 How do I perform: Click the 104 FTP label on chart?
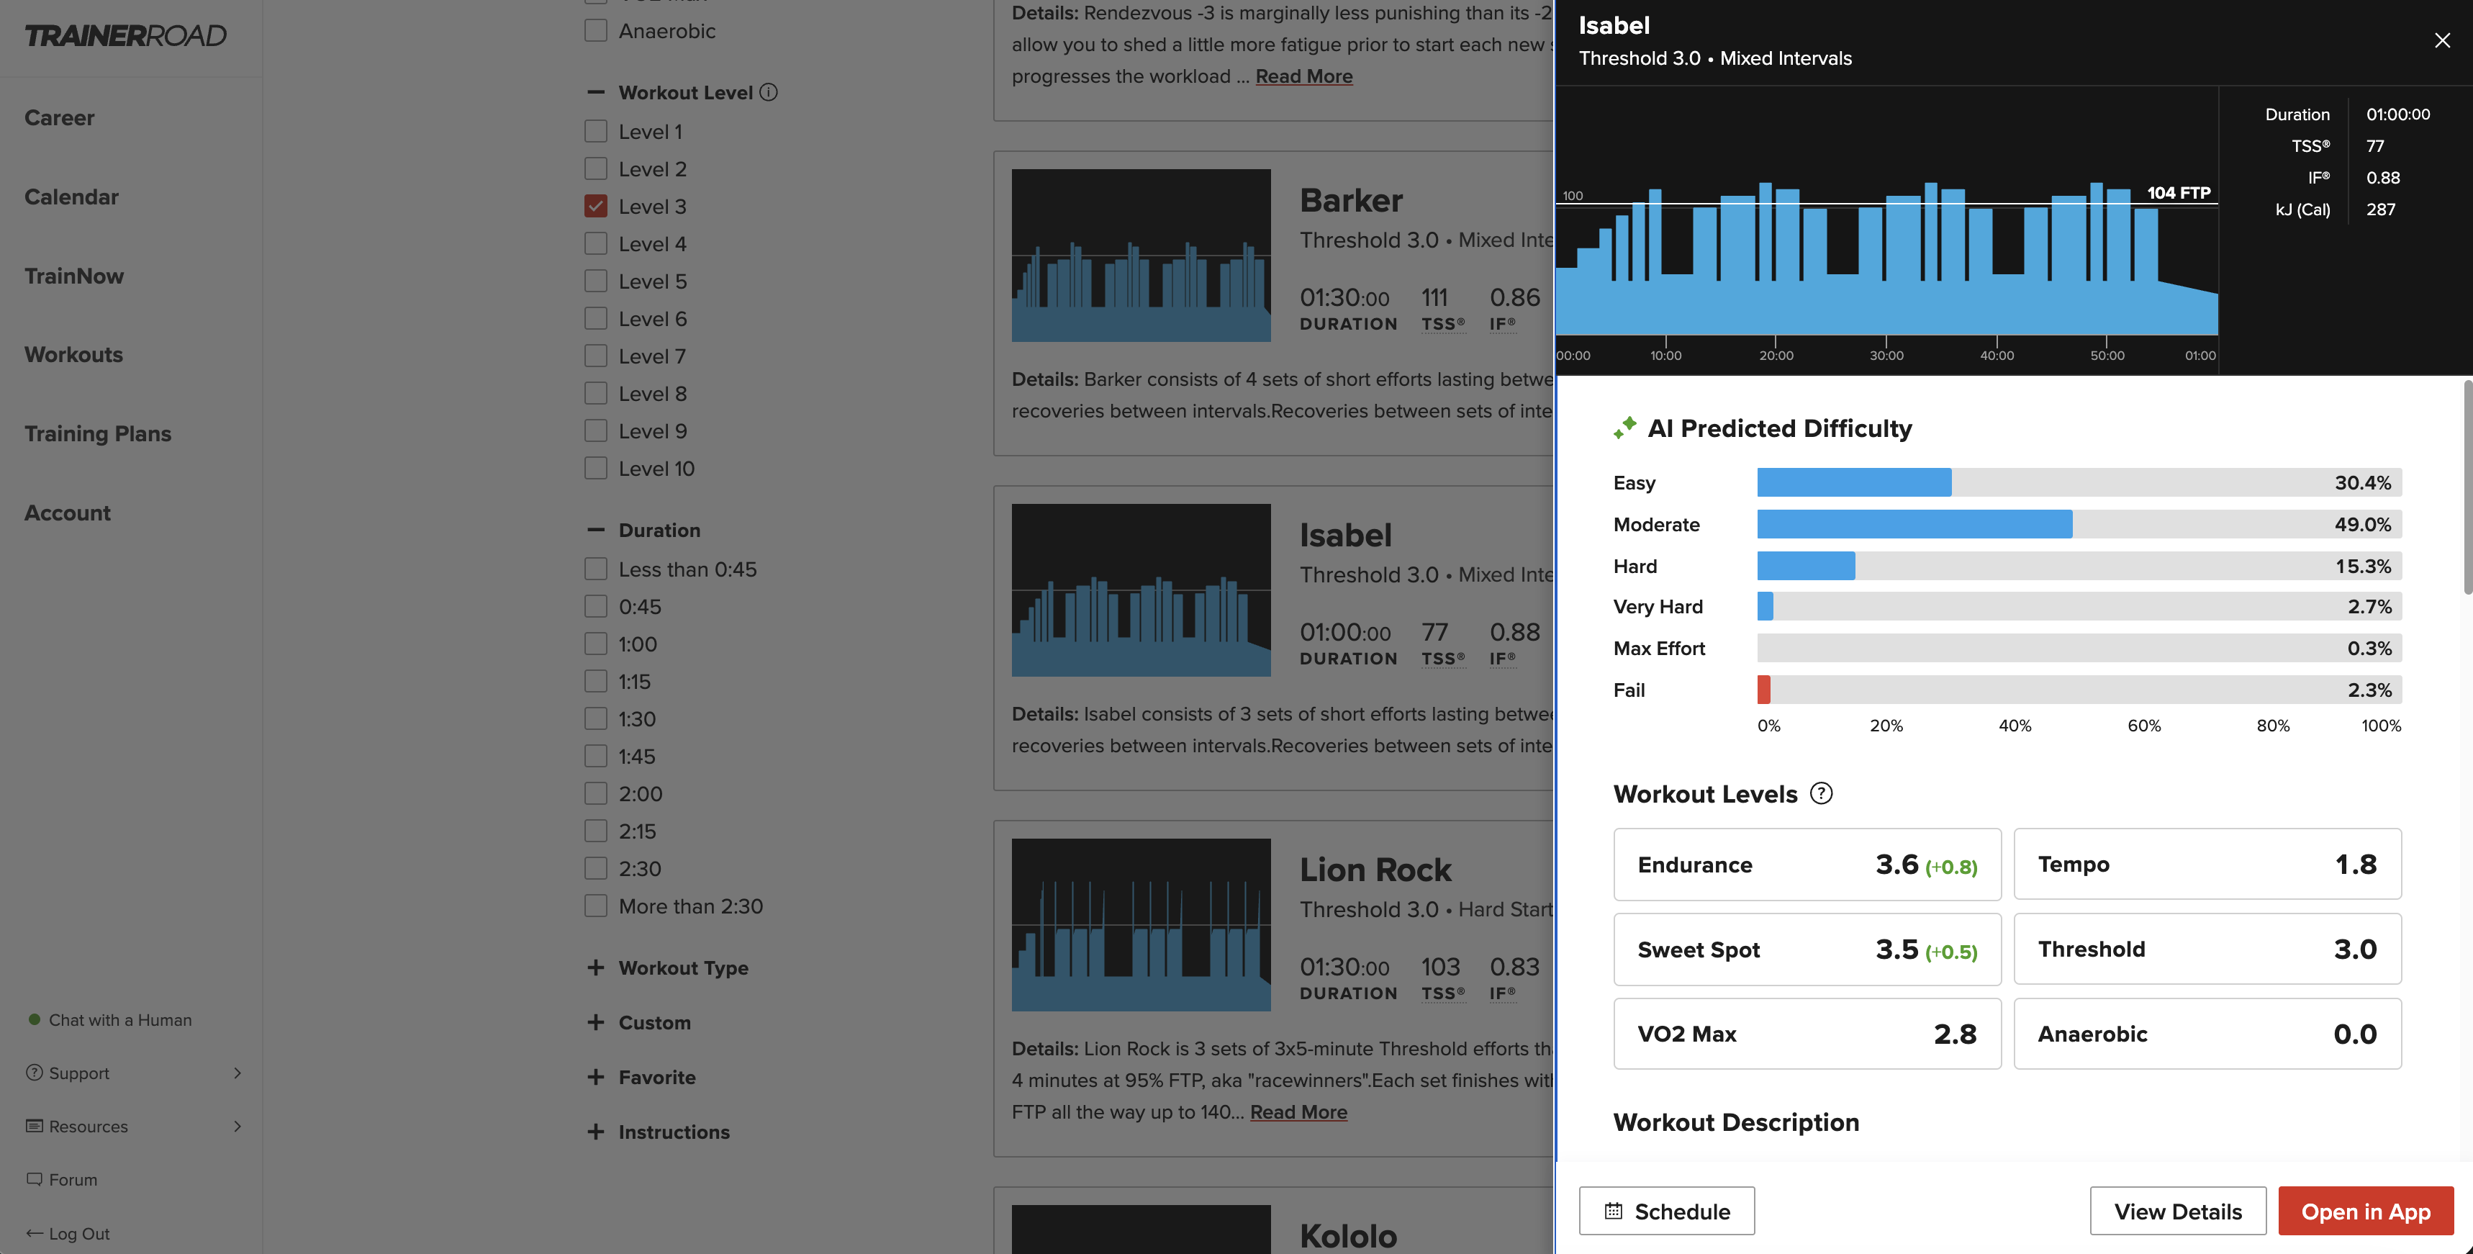pos(2179,192)
